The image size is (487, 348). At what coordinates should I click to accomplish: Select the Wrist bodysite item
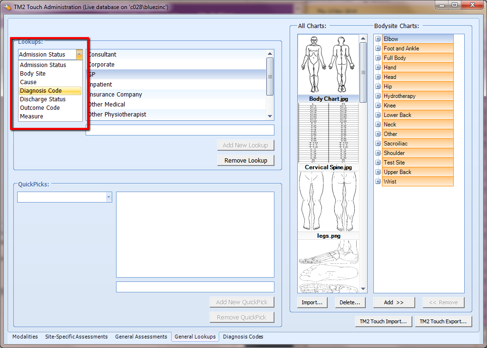pos(418,182)
